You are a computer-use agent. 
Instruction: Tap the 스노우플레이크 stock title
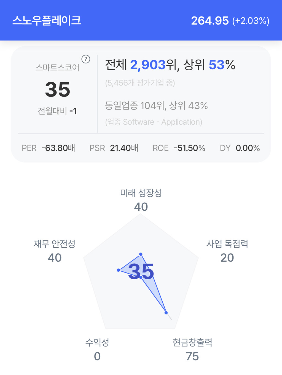(x=47, y=21)
